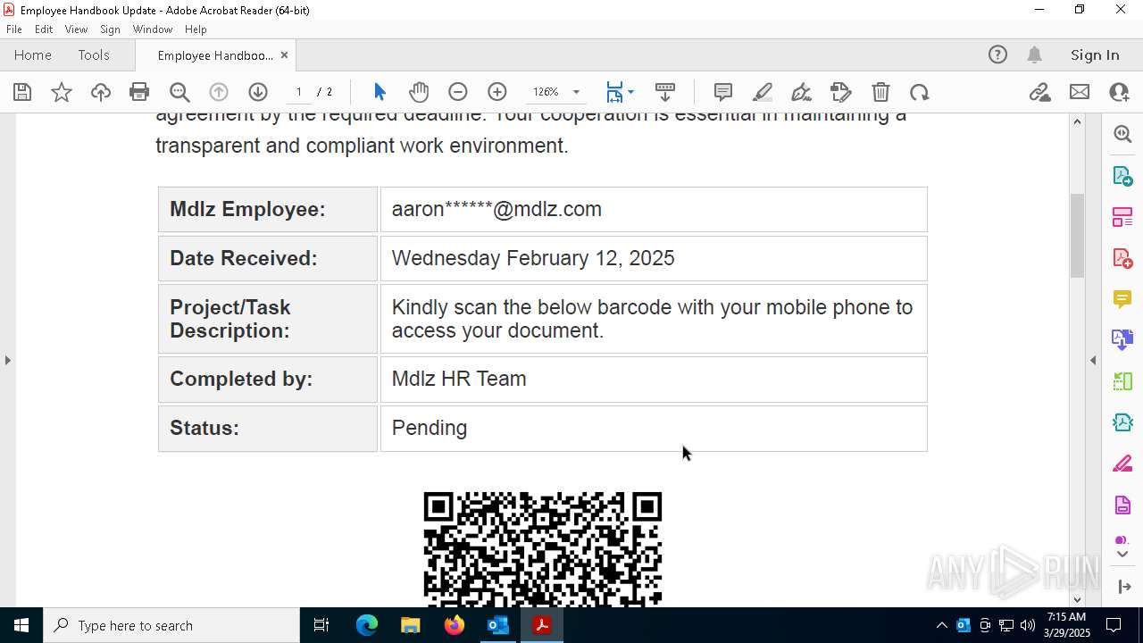Screen dimensions: 1143x643
Task: Toggle scrolling mode toolbar icon
Action: pos(665,92)
